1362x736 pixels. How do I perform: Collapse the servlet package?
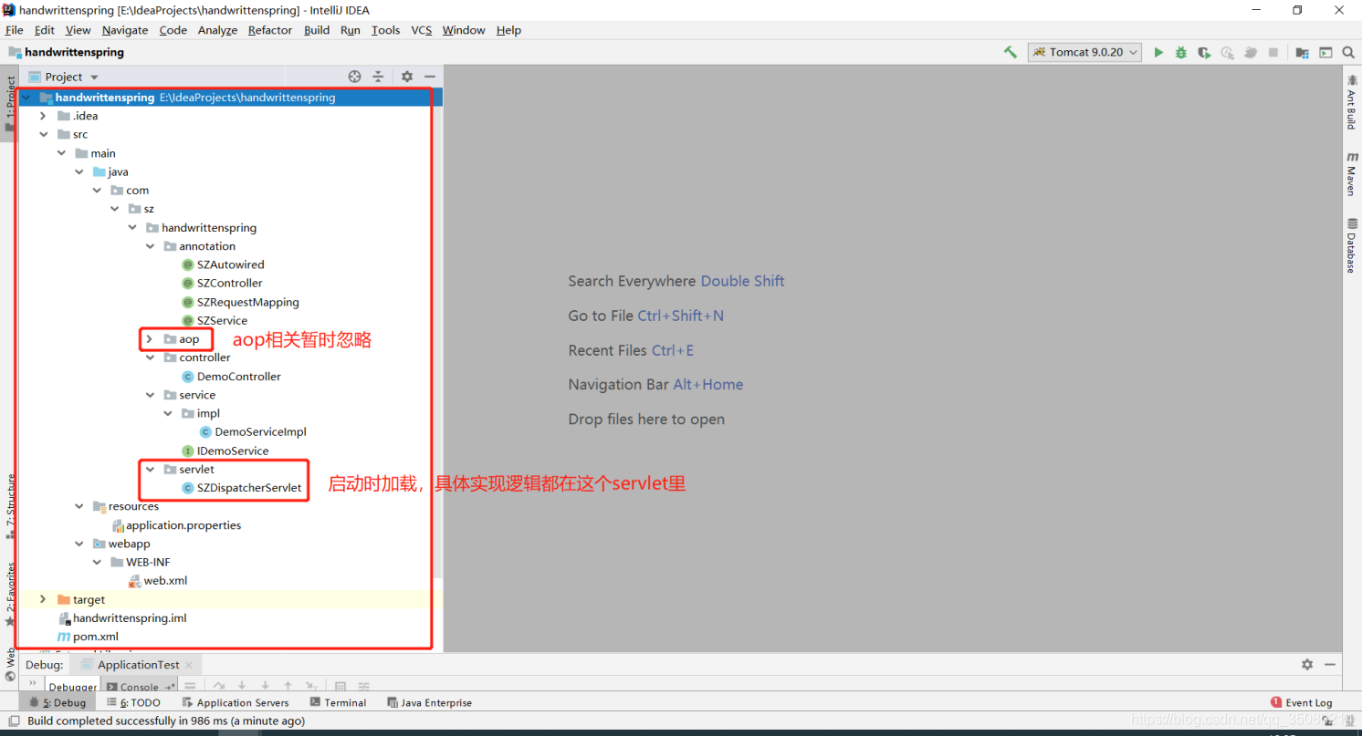(150, 469)
